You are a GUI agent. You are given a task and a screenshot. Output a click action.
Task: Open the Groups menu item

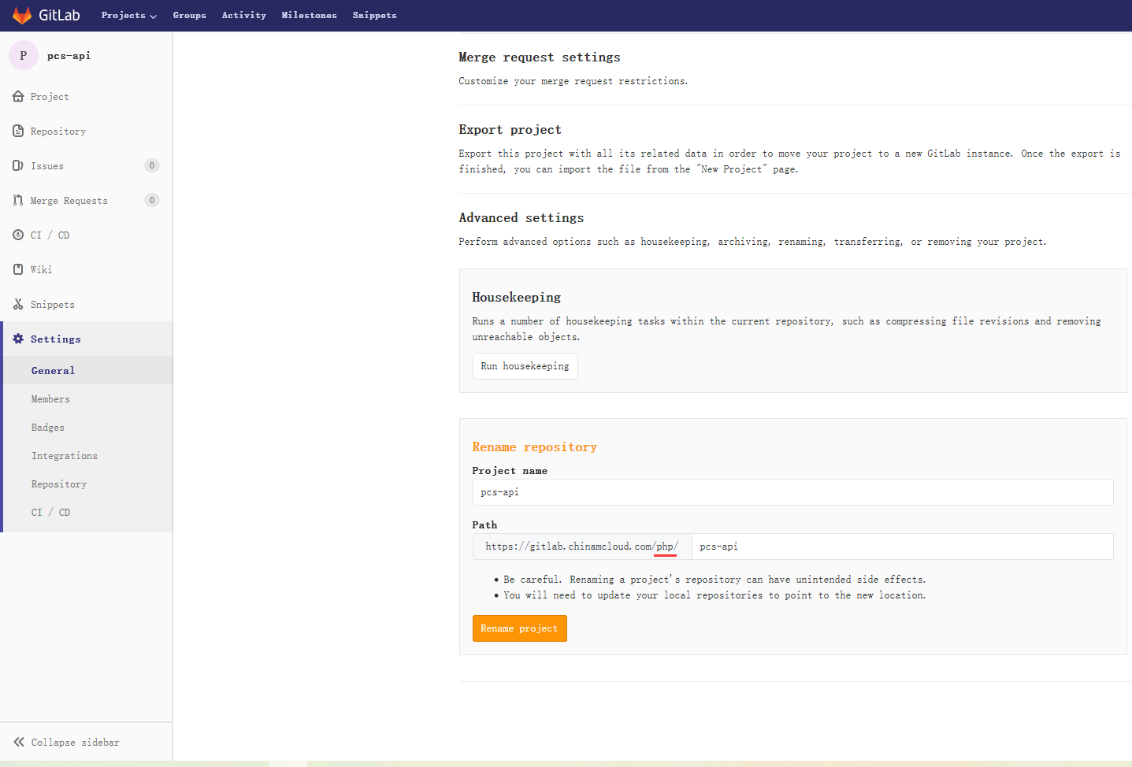pyautogui.click(x=189, y=16)
